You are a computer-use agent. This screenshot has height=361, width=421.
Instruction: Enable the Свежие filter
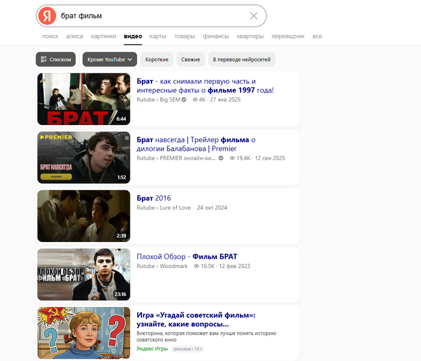[x=191, y=59]
